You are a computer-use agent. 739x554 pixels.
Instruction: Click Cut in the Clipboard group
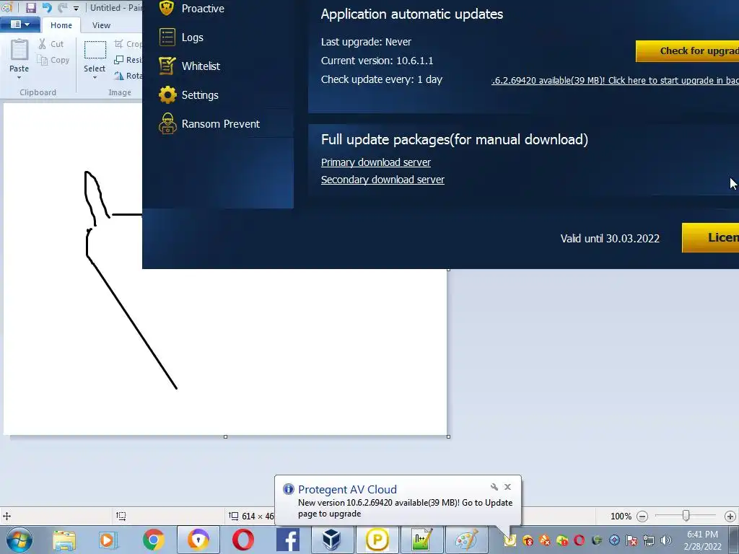pyautogui.click(x=51, y=44)
